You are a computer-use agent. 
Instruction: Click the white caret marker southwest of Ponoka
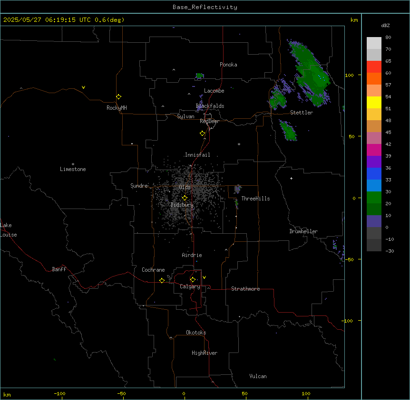pyautogui.click(x=174, y=70)
